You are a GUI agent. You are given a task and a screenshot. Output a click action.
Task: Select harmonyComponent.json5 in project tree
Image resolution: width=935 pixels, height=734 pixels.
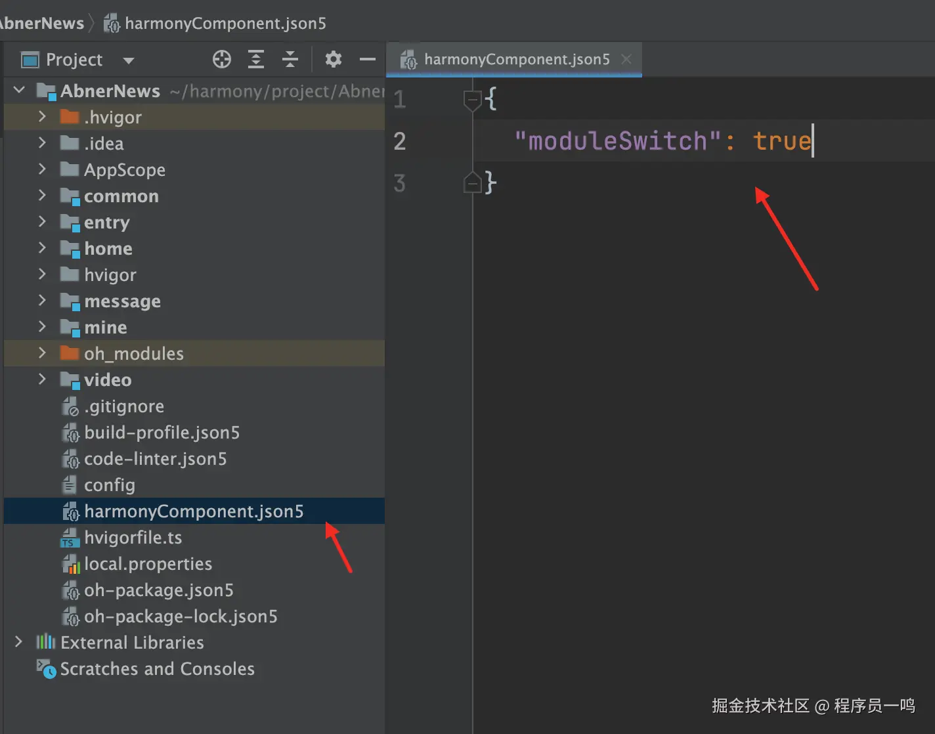[194, 511]
